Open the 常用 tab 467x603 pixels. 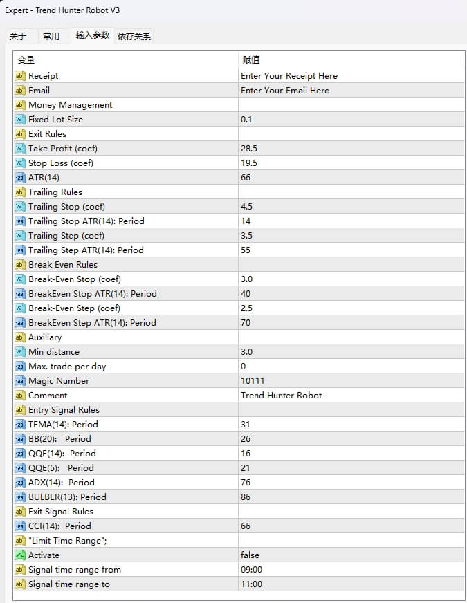point(51,37)
